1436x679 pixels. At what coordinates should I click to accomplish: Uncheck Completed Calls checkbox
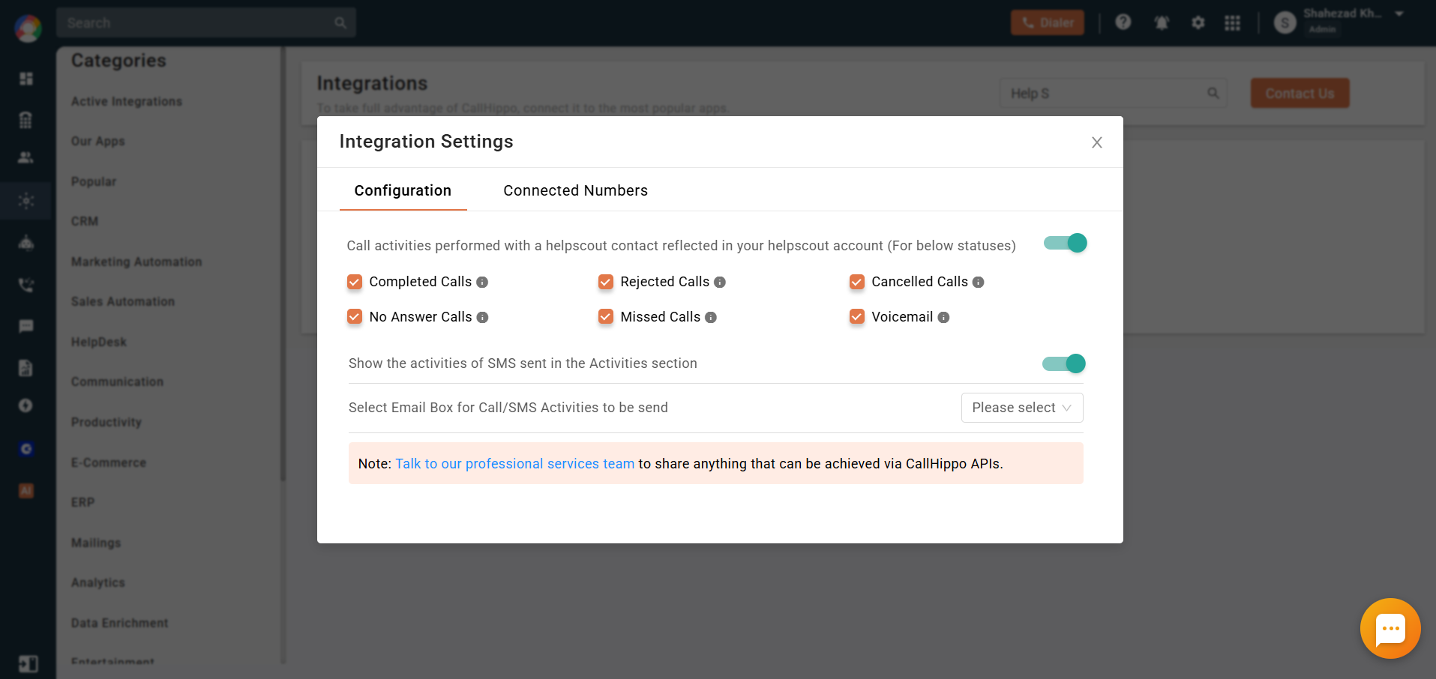(355, 282)
